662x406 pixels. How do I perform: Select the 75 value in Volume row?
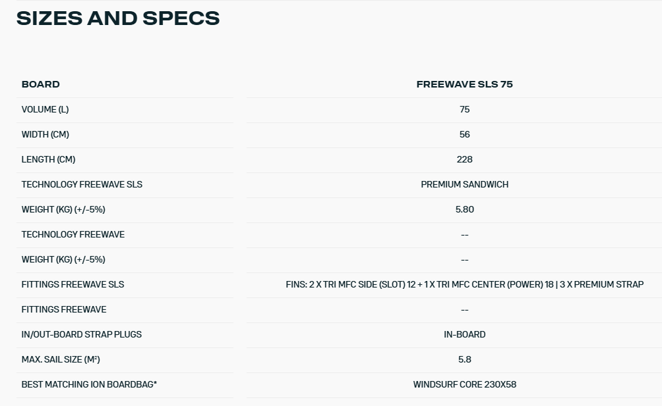click(x=464, y=109)
